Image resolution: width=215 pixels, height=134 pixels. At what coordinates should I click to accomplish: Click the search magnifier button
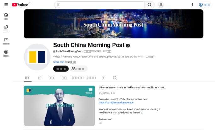[149, 5]
